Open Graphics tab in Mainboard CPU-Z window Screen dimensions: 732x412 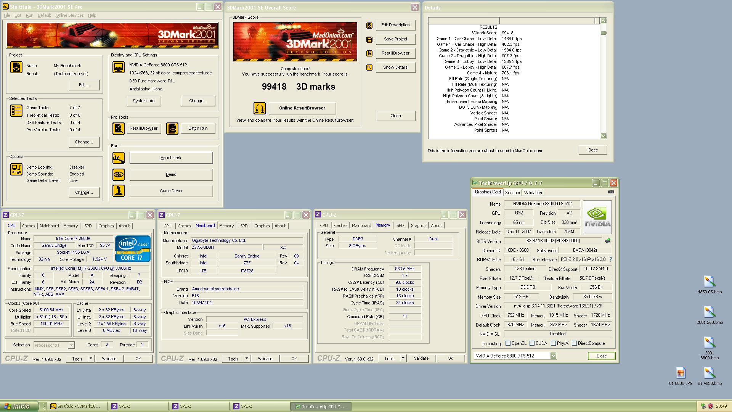point(262,226)
